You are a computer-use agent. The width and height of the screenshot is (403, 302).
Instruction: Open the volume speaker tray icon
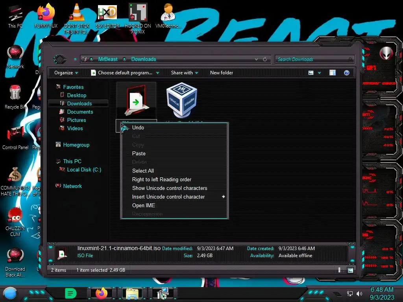359,293
